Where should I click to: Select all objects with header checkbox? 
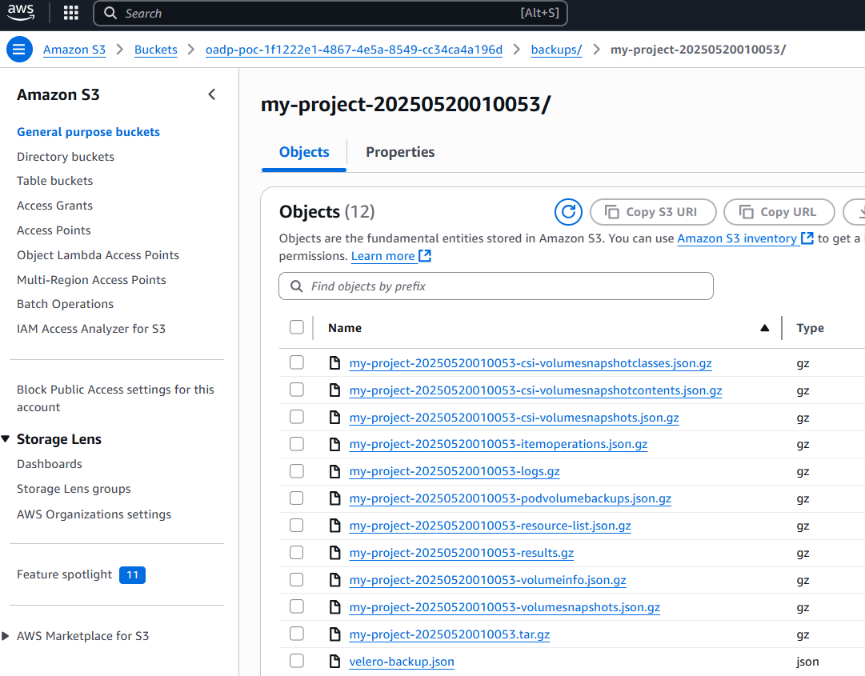(x=297, y=327)
